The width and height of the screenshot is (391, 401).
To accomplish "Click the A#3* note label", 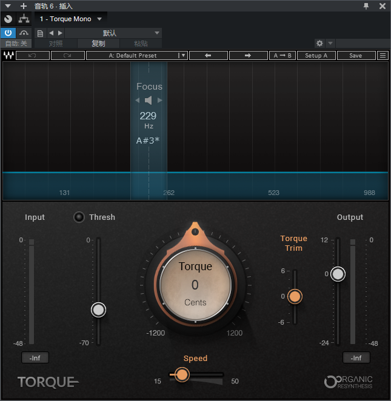I will click(x=148, y=141).
